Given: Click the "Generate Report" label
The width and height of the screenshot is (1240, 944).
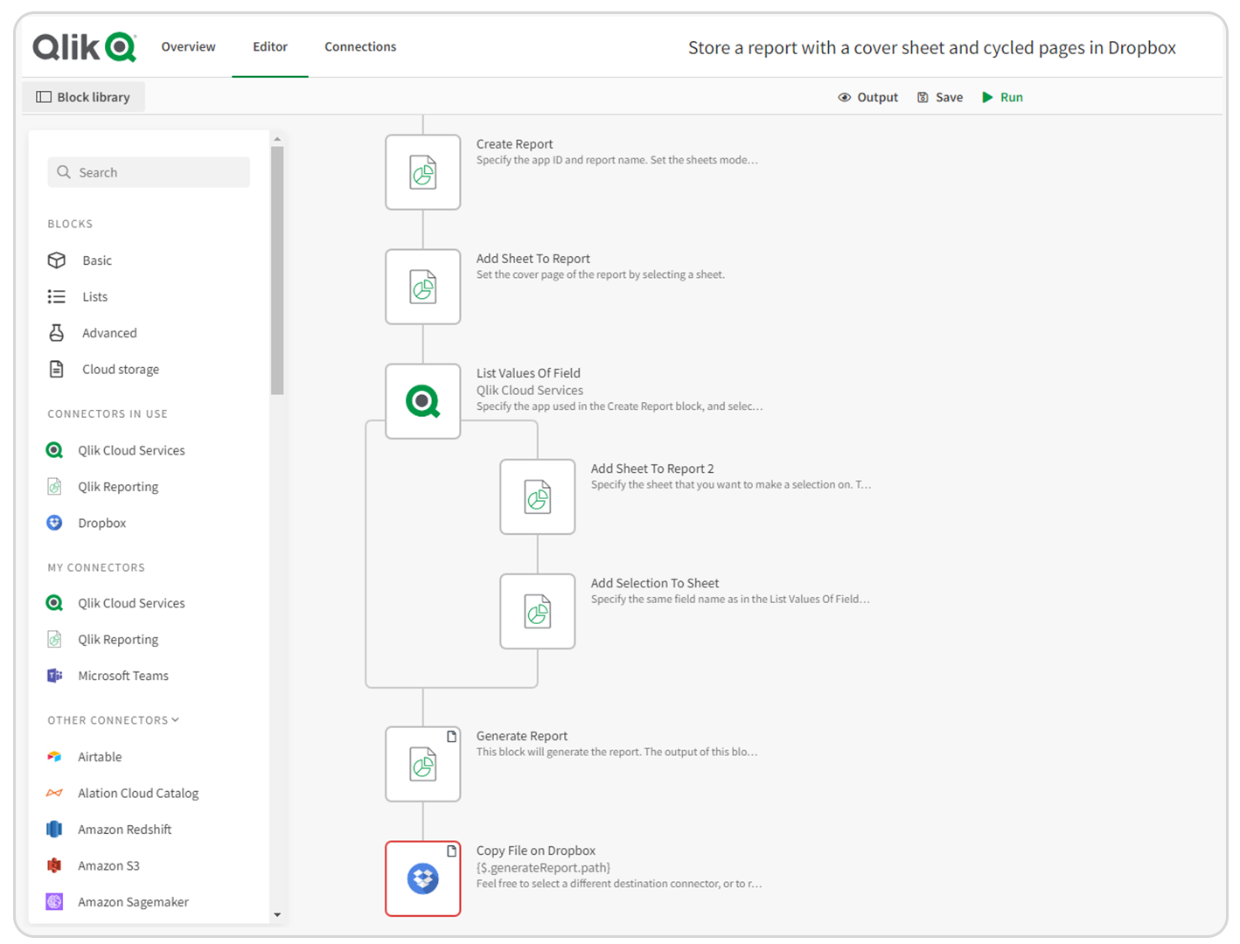Looking at the screenshot, I should point(522,736).
